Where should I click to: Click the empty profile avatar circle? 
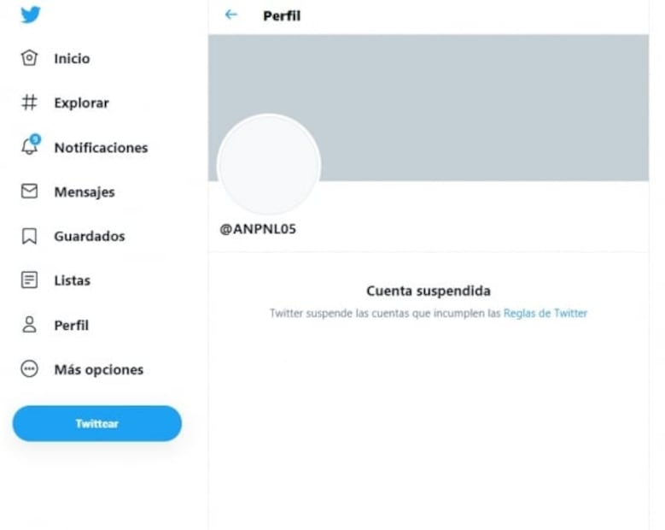point(268,164)
